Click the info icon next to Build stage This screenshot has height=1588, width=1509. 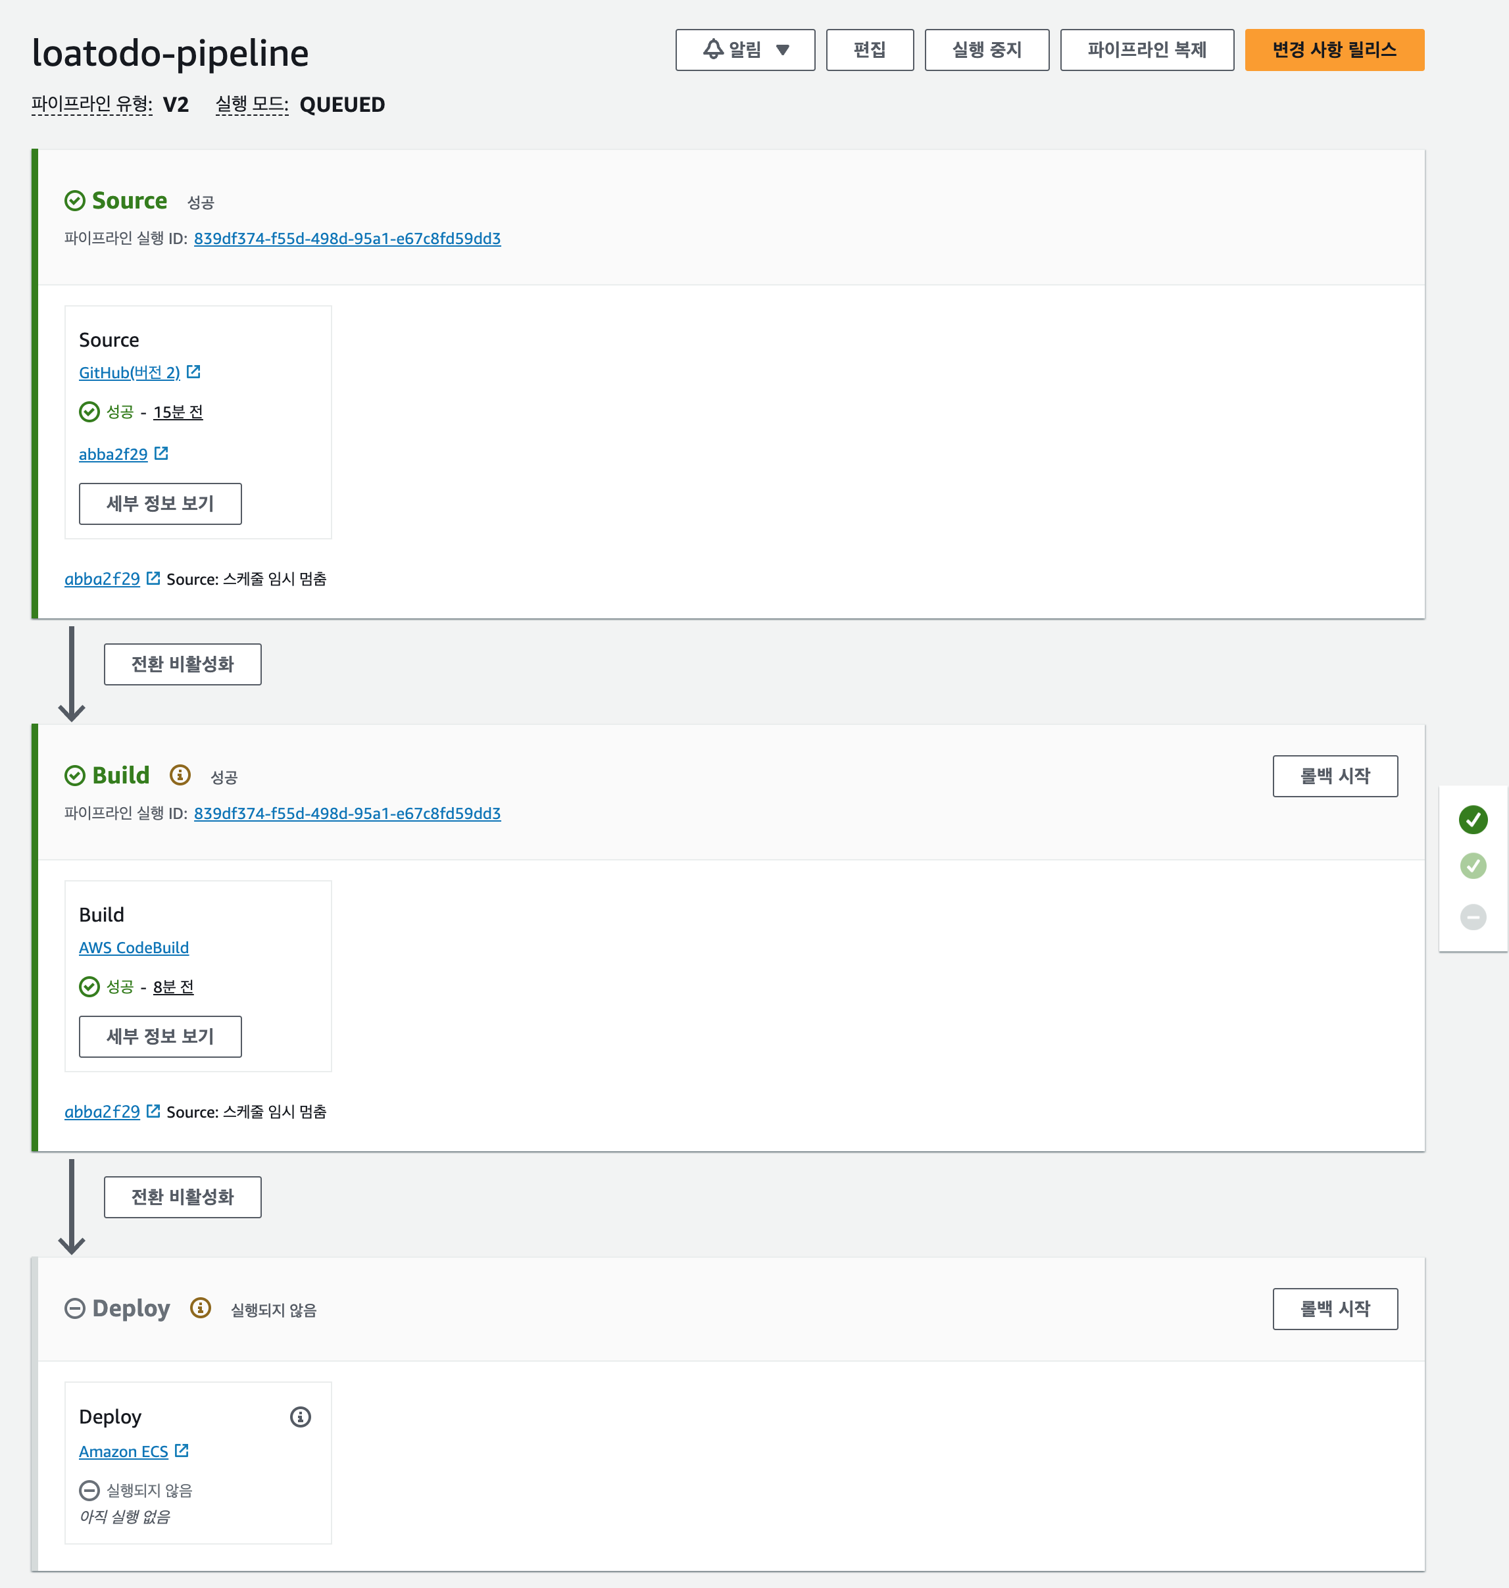click(x=180, y=775)
